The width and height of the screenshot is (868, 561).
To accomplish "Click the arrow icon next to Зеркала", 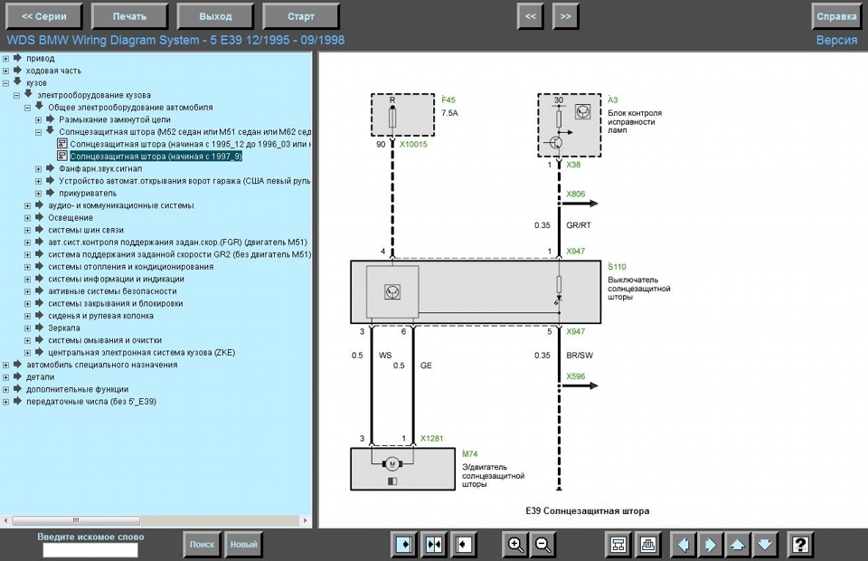I will [39, 328].
